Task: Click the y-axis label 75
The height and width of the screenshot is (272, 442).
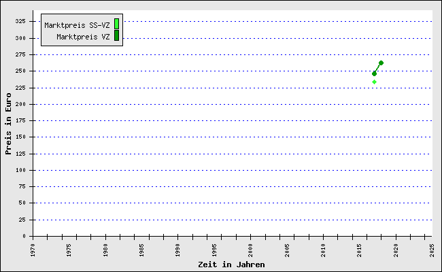Action: tap(22, 186)
